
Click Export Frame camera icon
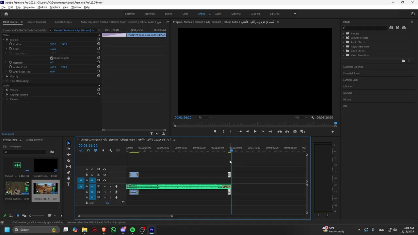[x=295, y=132]
